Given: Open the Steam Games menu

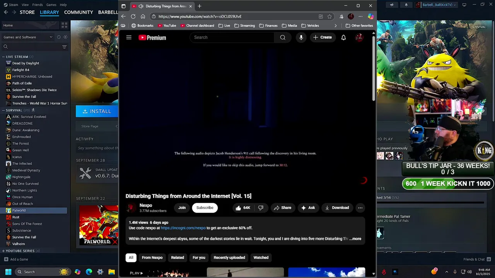Looking at the screenshot, I should click(51, 5).
